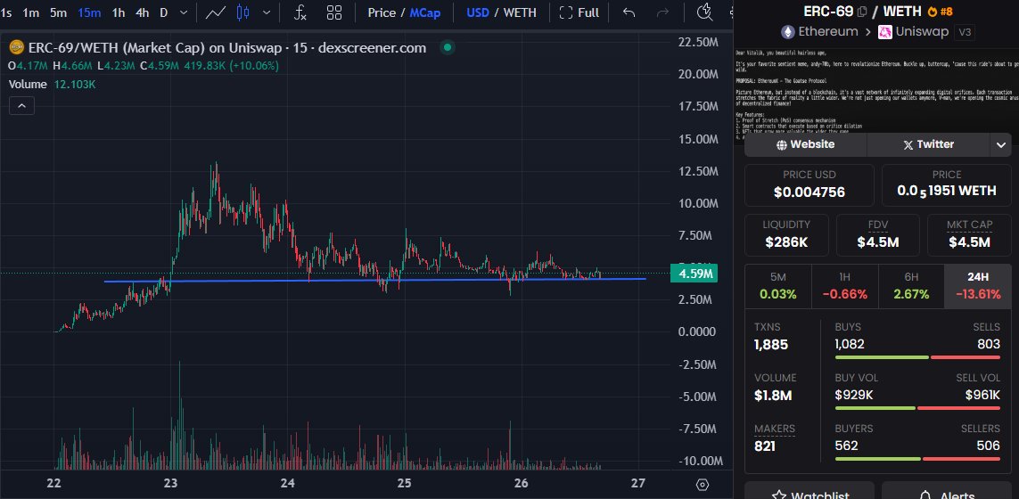Open the Alerts button
Image resolution: width=1019 pixels, height=499 pixels.
click(946, 491)
